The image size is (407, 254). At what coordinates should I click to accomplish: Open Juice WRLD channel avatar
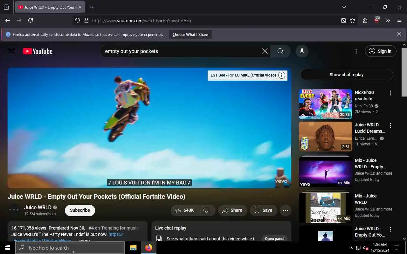[14, 210]
